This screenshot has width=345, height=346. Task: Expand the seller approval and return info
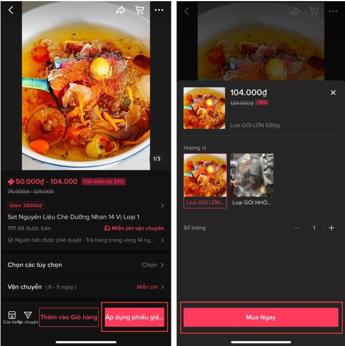tap(86, 240)
